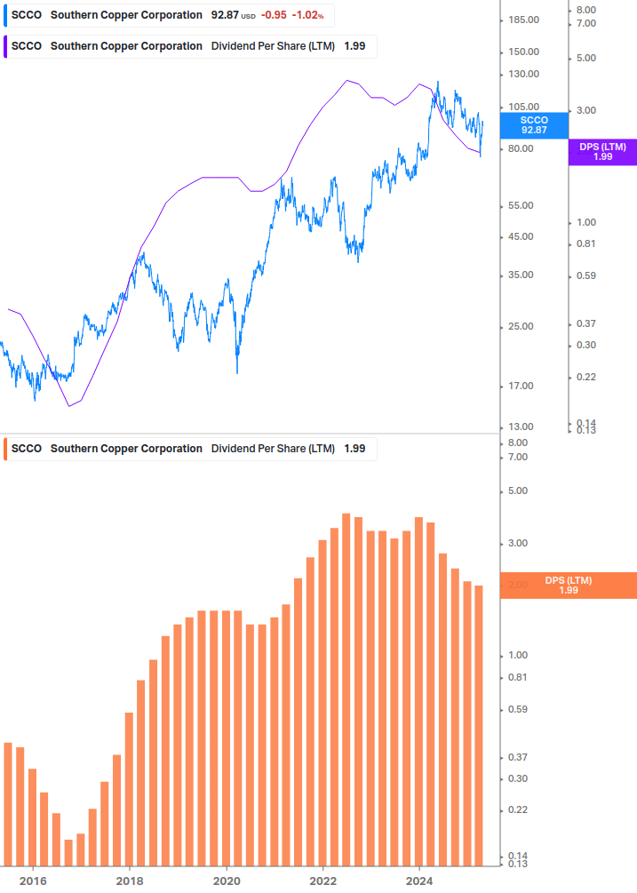Click the 185.00 price axis label

[523, 20]
